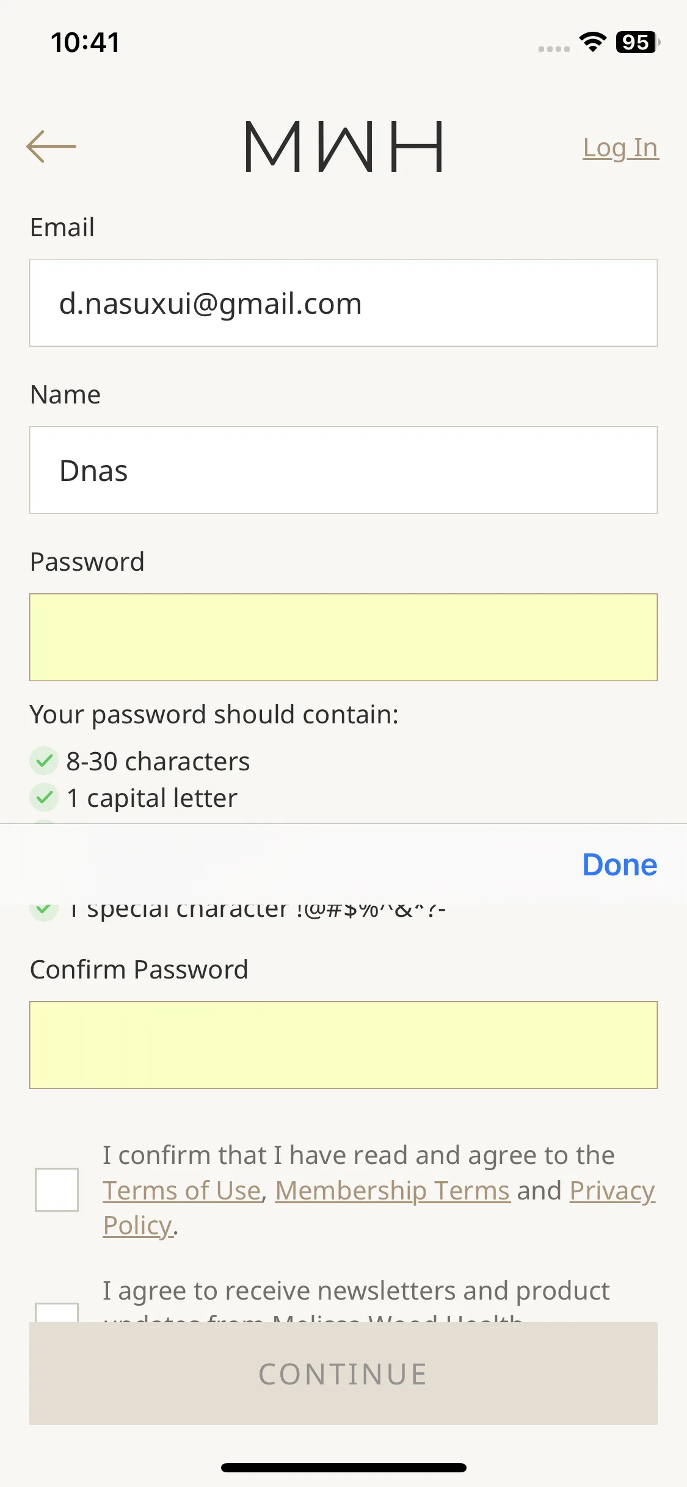Tap the CONTINUE button

coord(343,1373)
